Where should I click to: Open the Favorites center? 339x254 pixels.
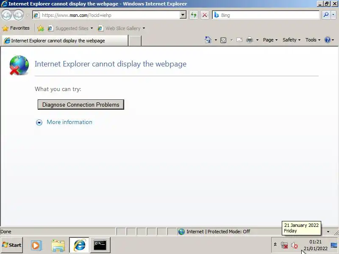coord(16,28)
